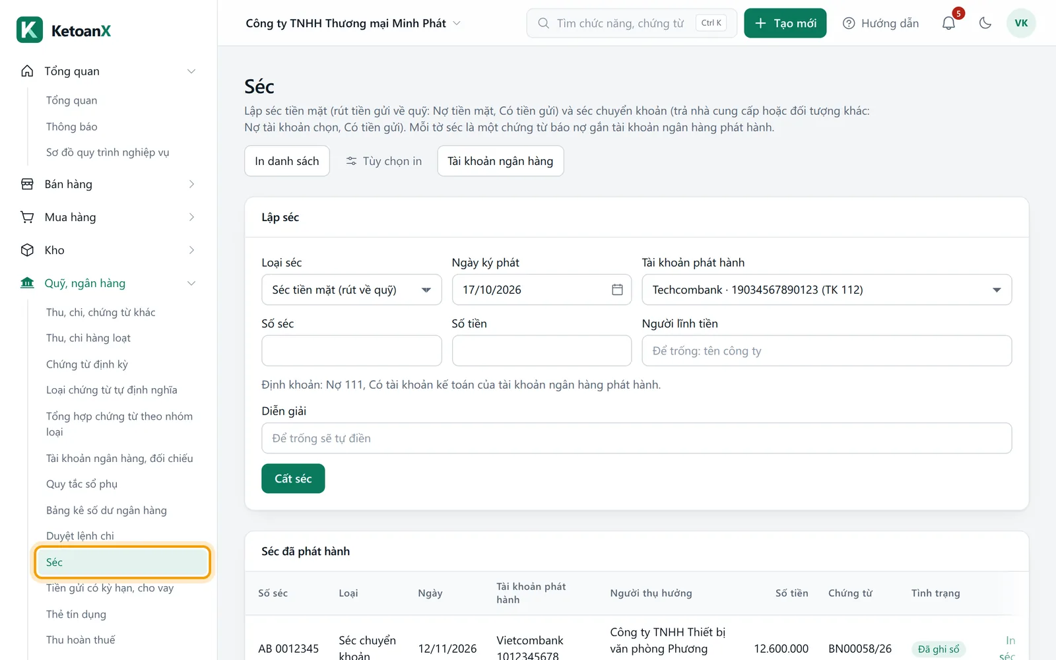Click the In danh sách button
1056x660 pixels.
coord(287,161)
